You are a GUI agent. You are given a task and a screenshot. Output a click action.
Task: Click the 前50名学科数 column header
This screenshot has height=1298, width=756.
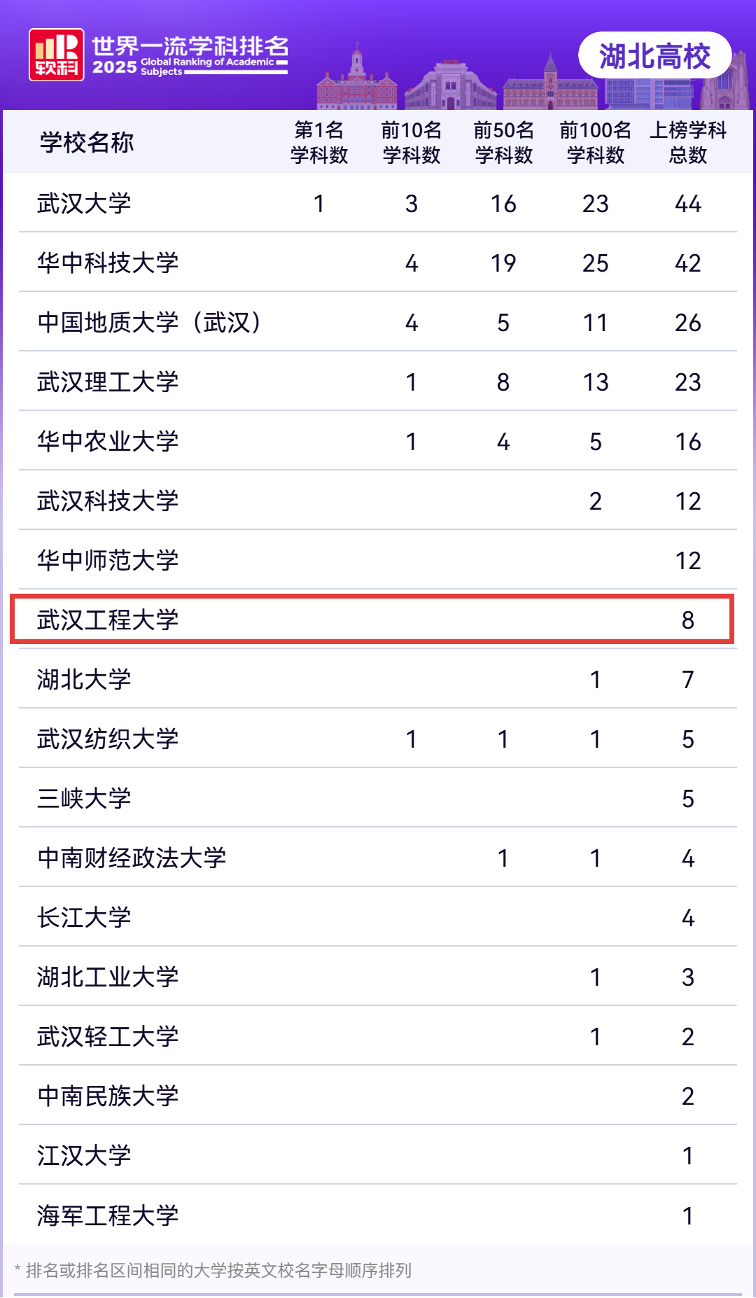click(503, 142)
